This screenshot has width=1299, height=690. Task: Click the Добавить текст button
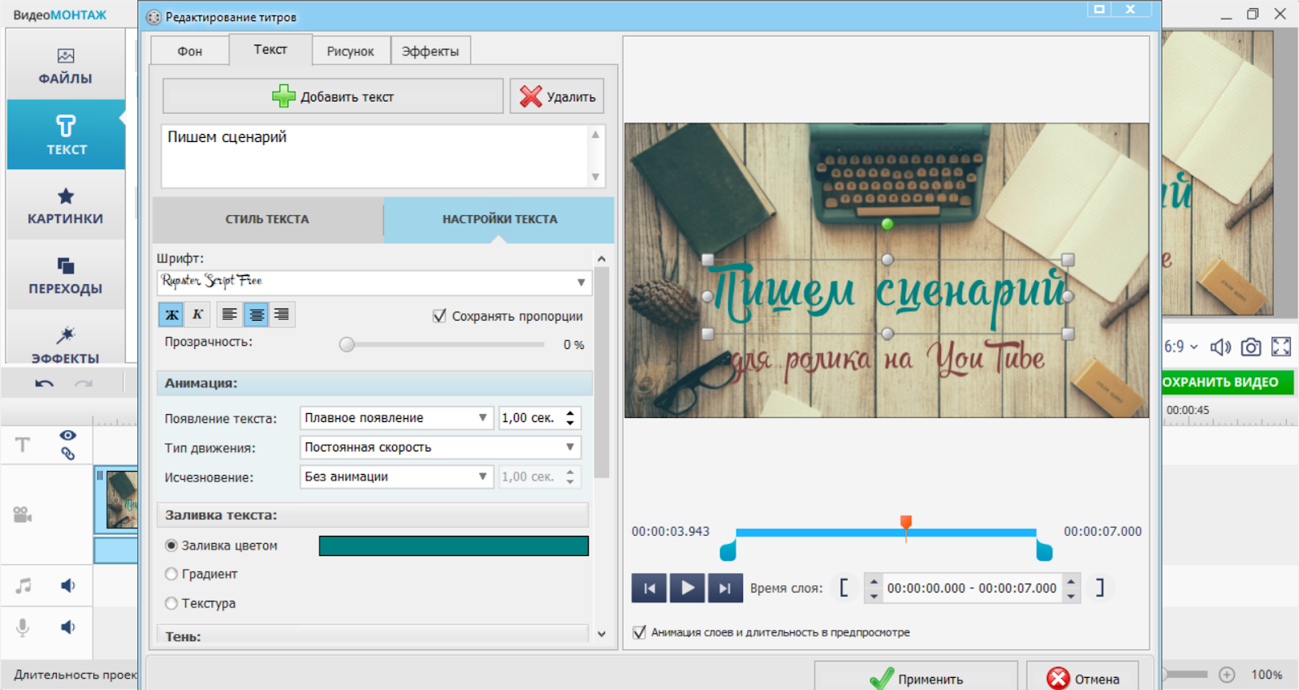tap(333, 97)
